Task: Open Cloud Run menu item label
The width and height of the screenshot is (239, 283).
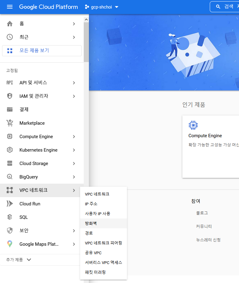Action: tap(30, 204)
